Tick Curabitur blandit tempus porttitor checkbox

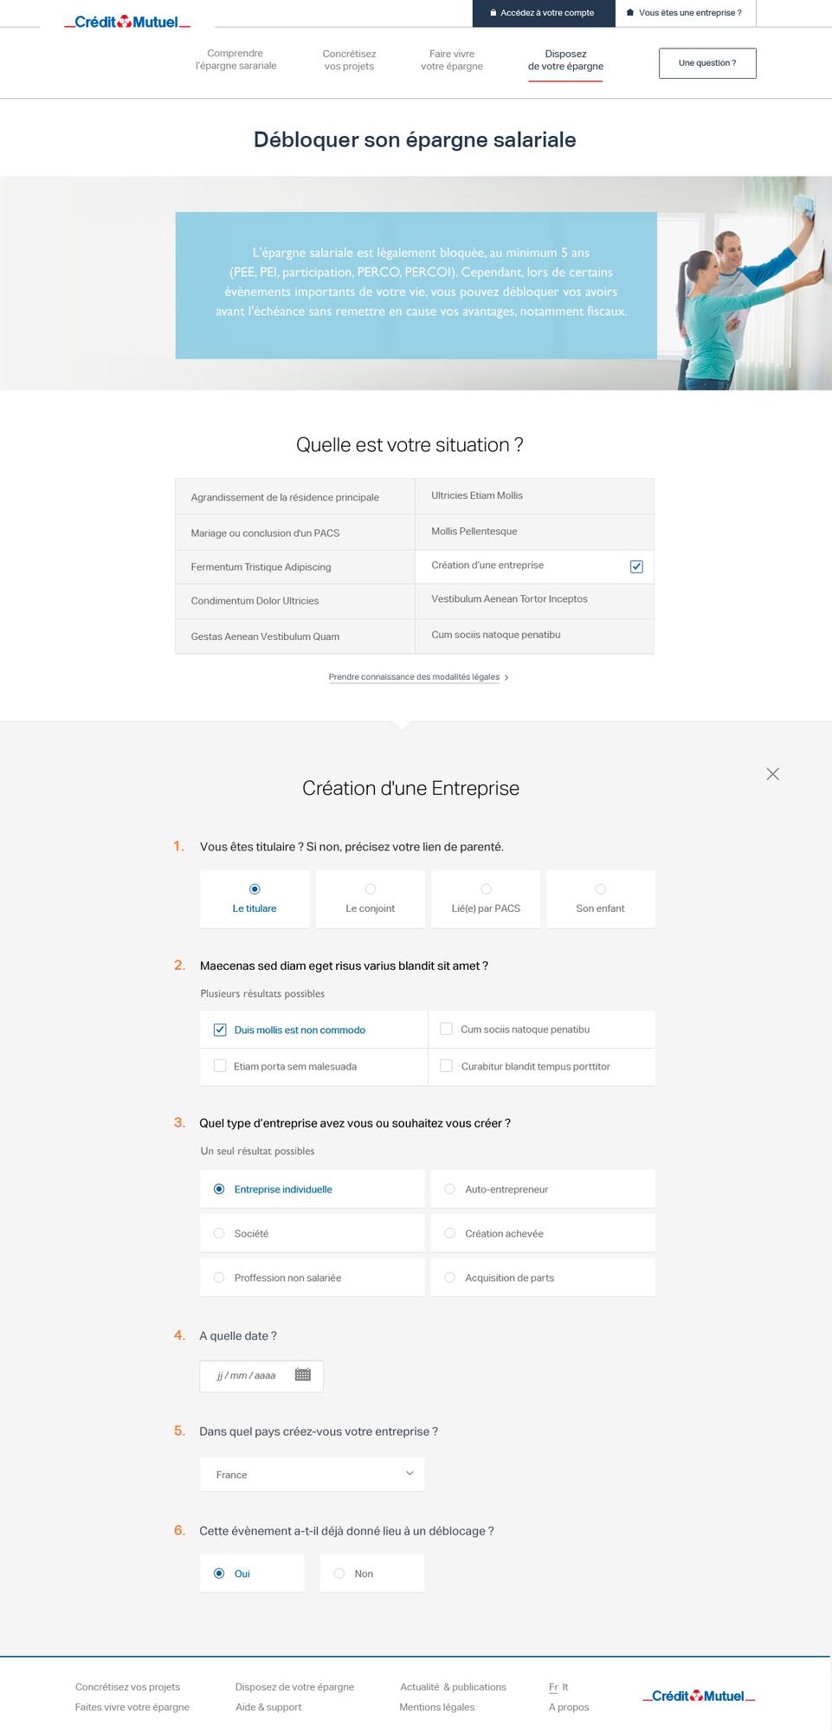click(x=446, y=1066)
